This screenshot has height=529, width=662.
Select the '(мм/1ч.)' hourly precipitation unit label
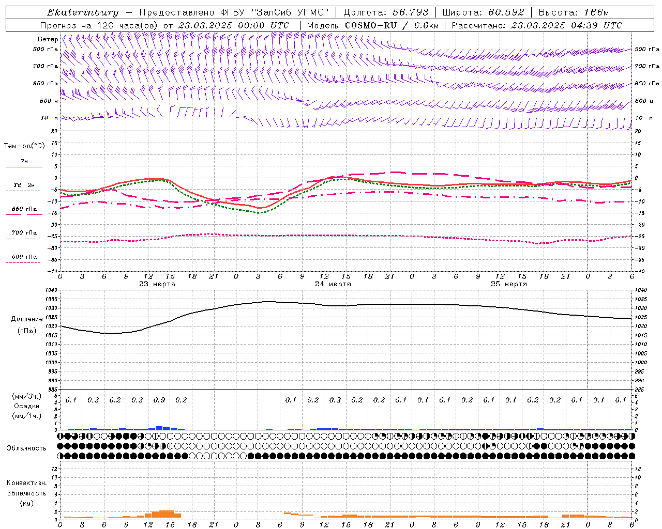pyautogui.click(x=27, y=416)
